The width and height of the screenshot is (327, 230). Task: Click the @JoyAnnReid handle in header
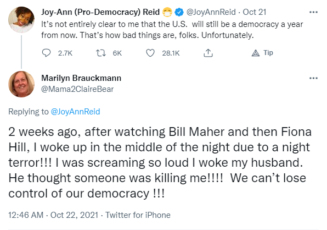(x=211, y=12)
